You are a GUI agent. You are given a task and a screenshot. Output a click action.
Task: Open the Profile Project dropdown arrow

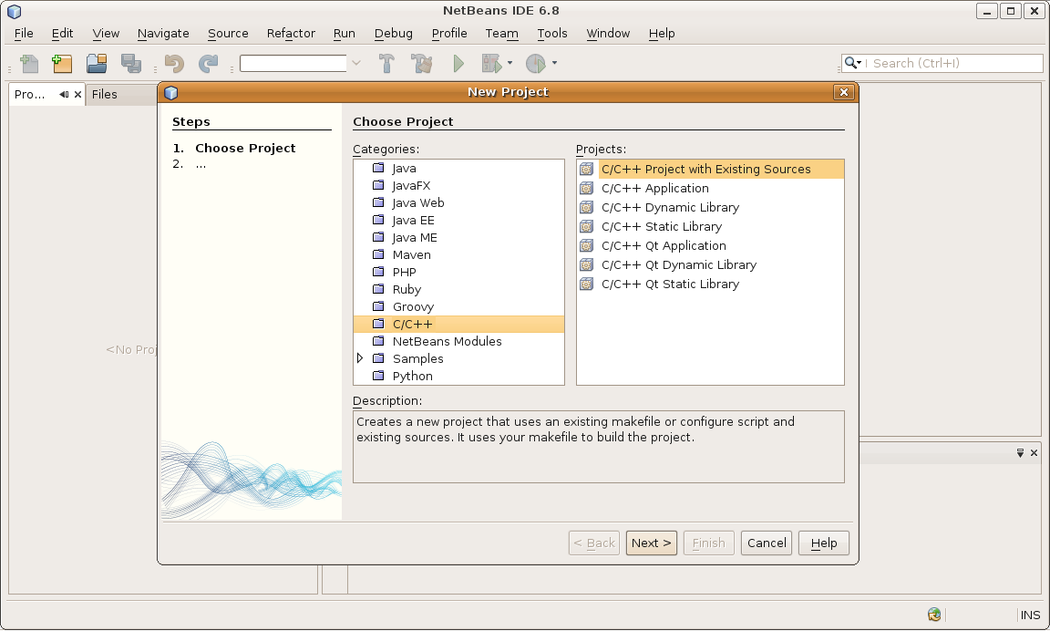554,63
